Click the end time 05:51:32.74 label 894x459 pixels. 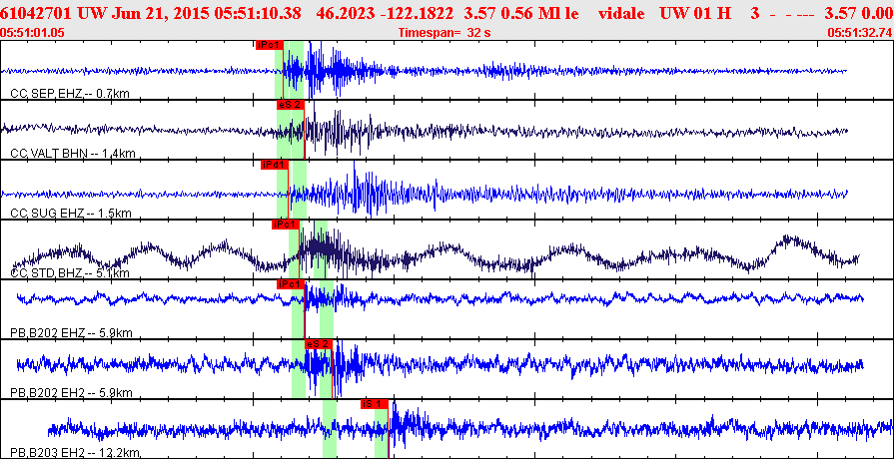coord(860,33)
